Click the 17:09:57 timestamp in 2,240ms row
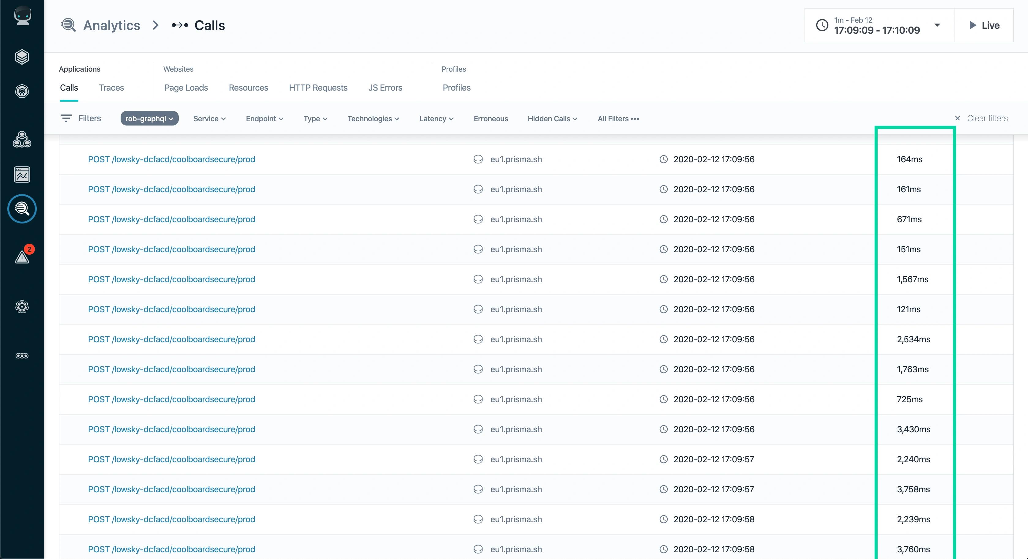 [x=714, y=459]
